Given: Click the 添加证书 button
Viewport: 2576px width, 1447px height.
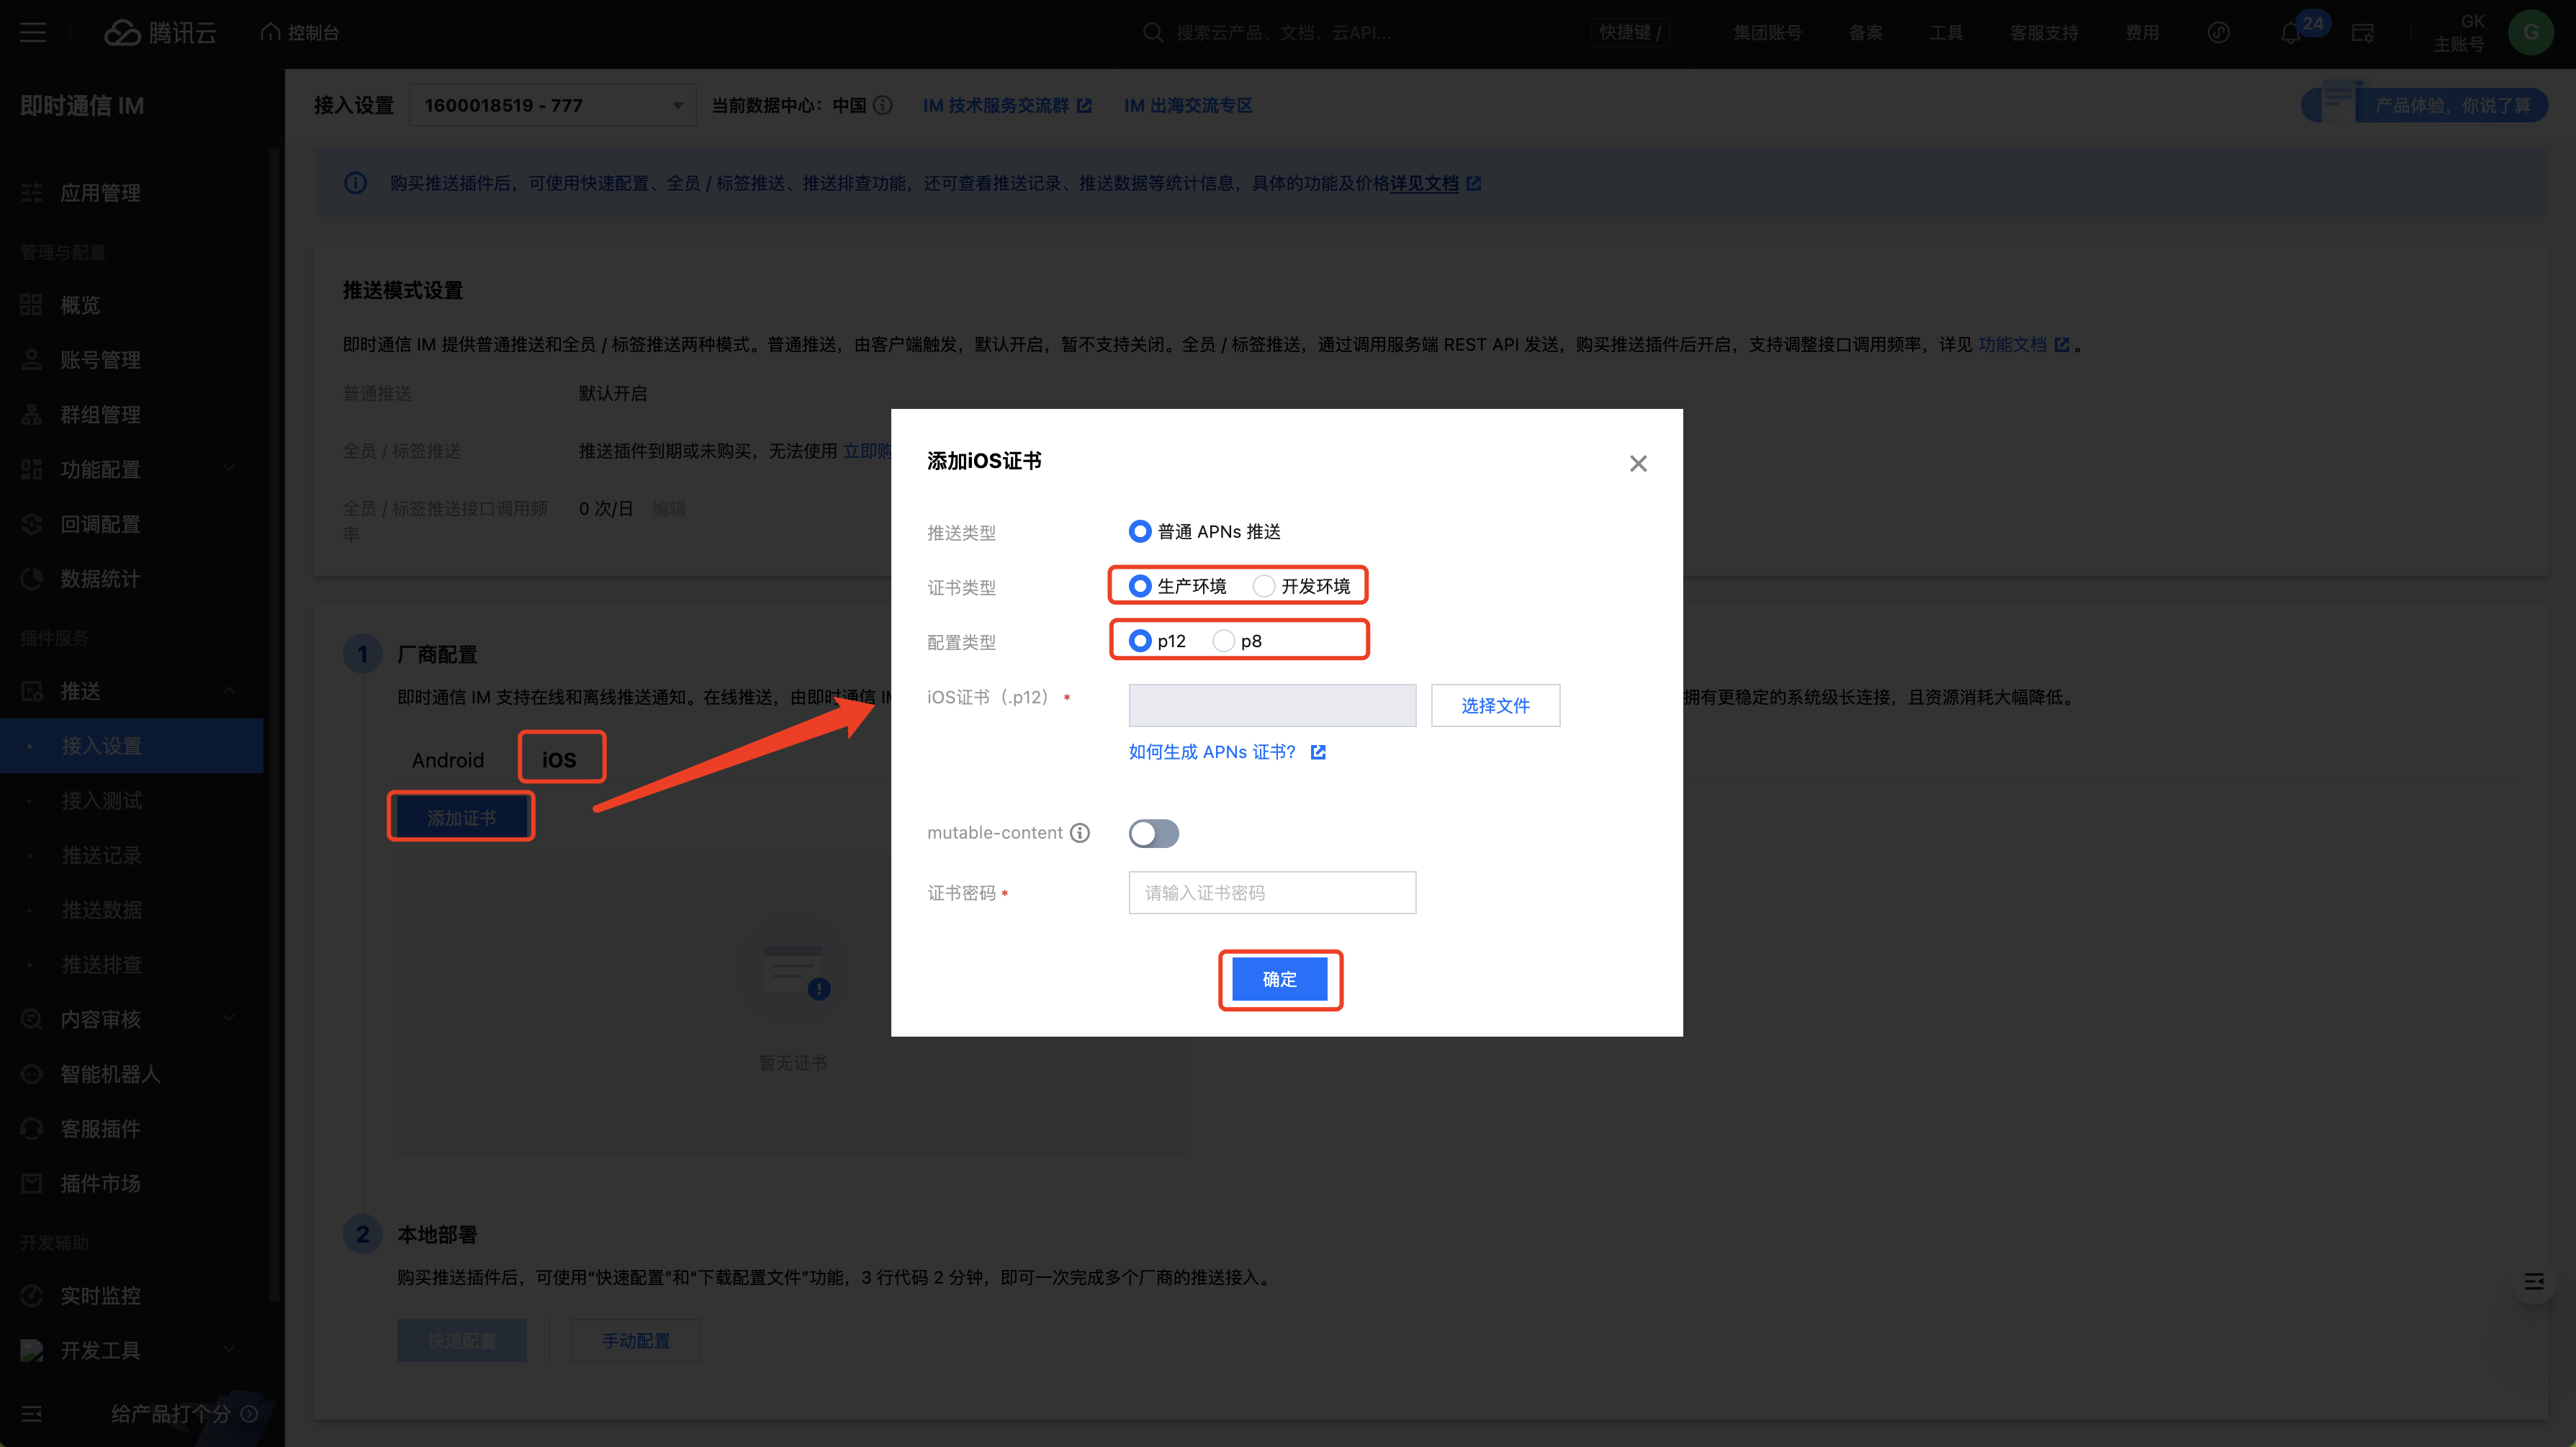Looking at the screenshot, I should point(461,818).
